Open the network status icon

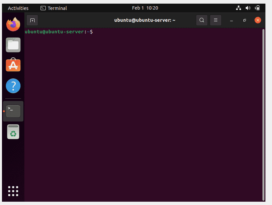238,8
